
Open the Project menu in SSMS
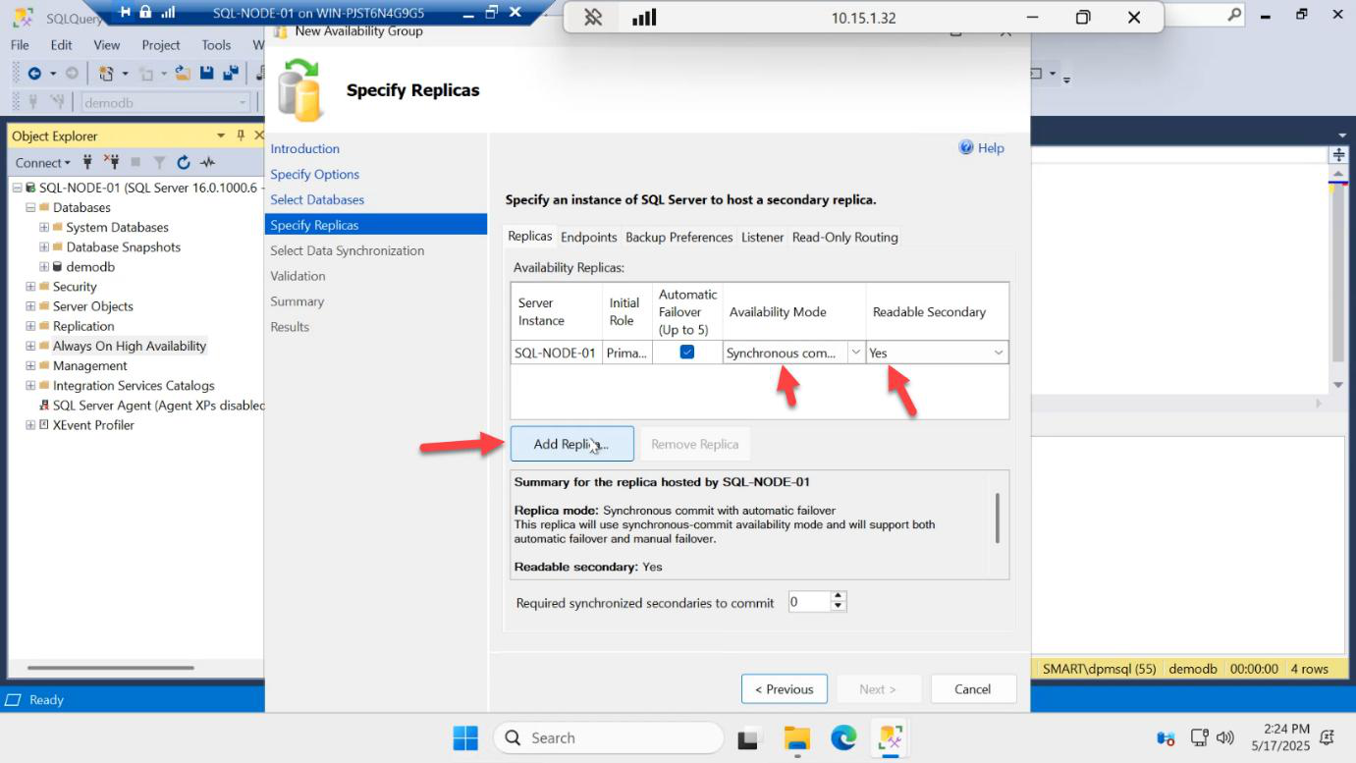tap(161, 45)
